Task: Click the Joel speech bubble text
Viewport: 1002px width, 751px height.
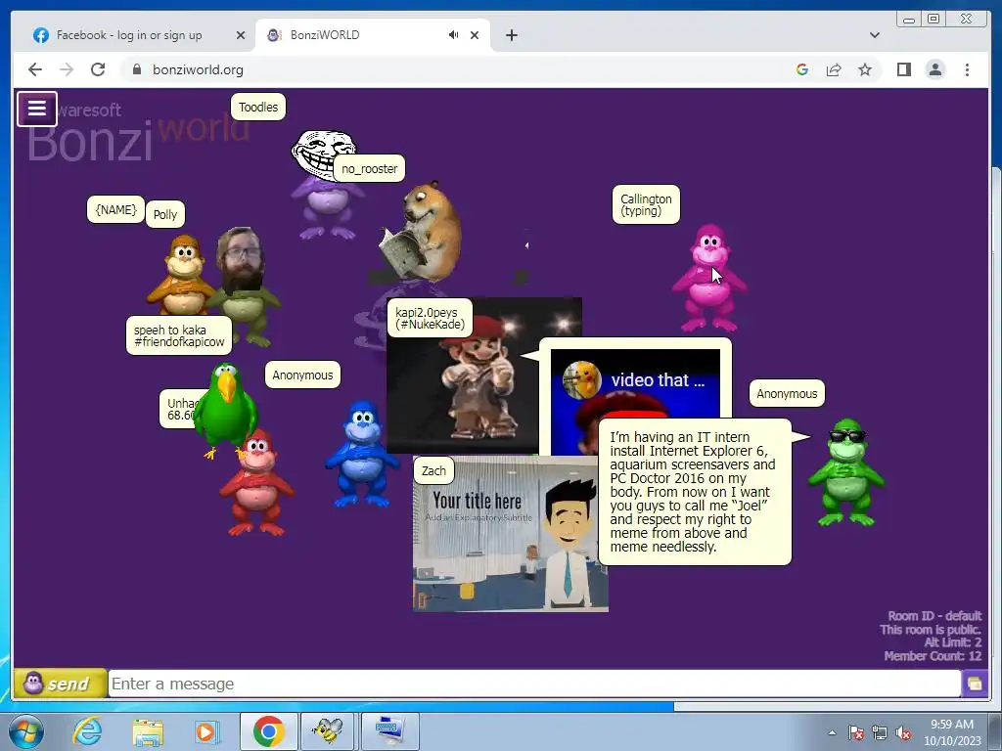Action: coord(694,492)
